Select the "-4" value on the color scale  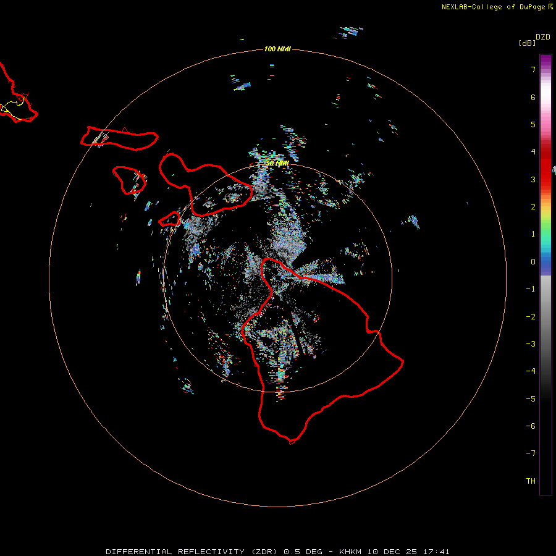pyautogui.click(x=531, y=371)
